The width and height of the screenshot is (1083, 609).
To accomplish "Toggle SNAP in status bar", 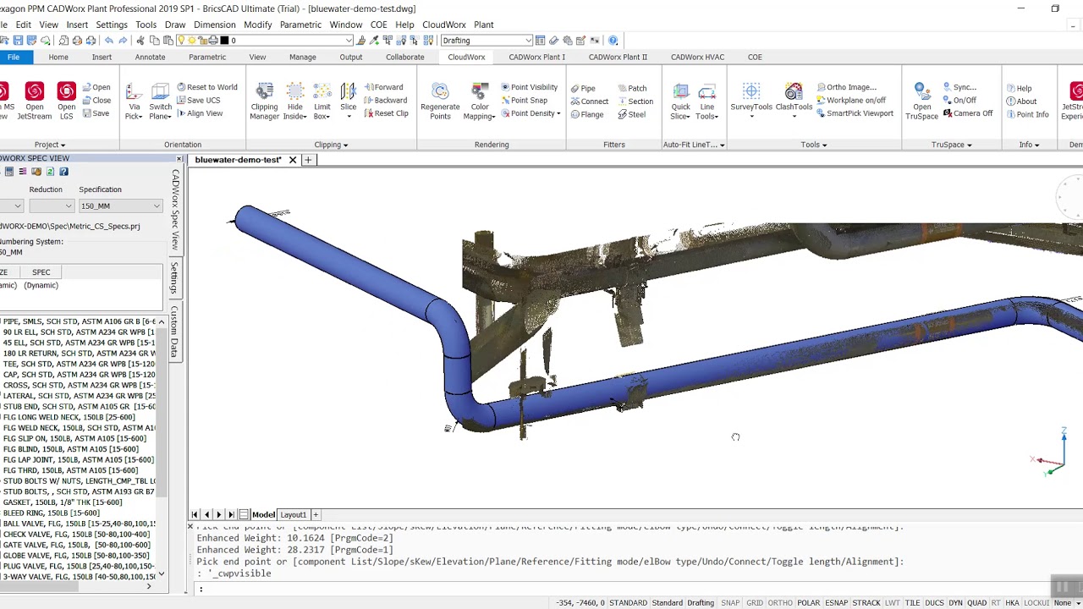I will click(730, 603).
